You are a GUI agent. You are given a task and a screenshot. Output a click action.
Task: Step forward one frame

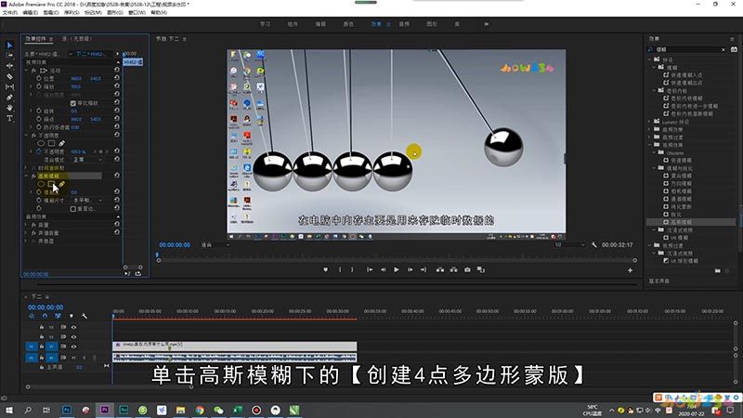pyautogui.click(x=410, y=269)
